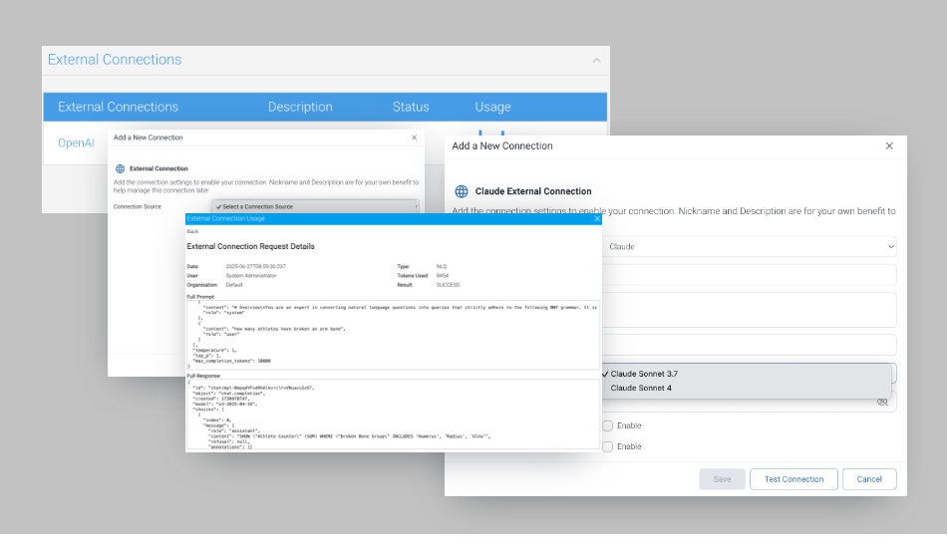Click the Save button
The width and height of the screenshot is (948, 555).
(x=722, y=479)
